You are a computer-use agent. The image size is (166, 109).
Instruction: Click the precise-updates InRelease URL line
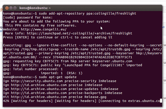coord(61,89)
